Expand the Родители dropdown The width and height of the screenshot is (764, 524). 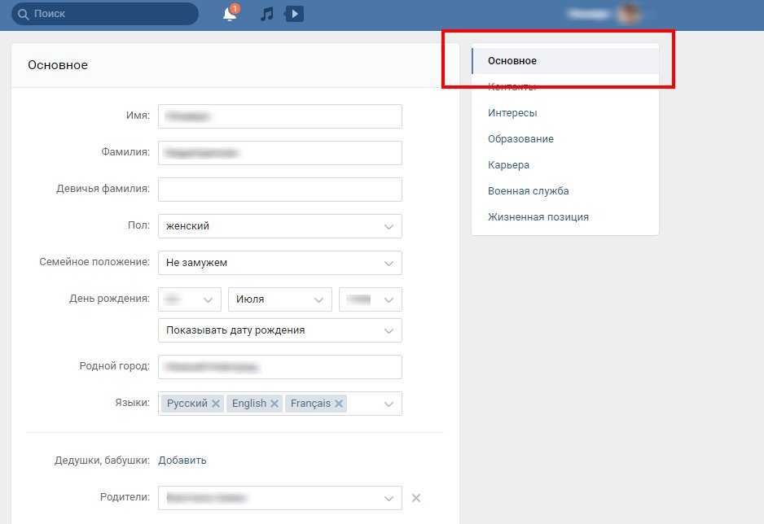pos(279,498)
